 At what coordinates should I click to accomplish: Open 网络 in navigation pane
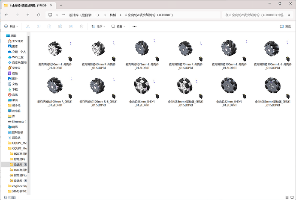click(13, 127)
